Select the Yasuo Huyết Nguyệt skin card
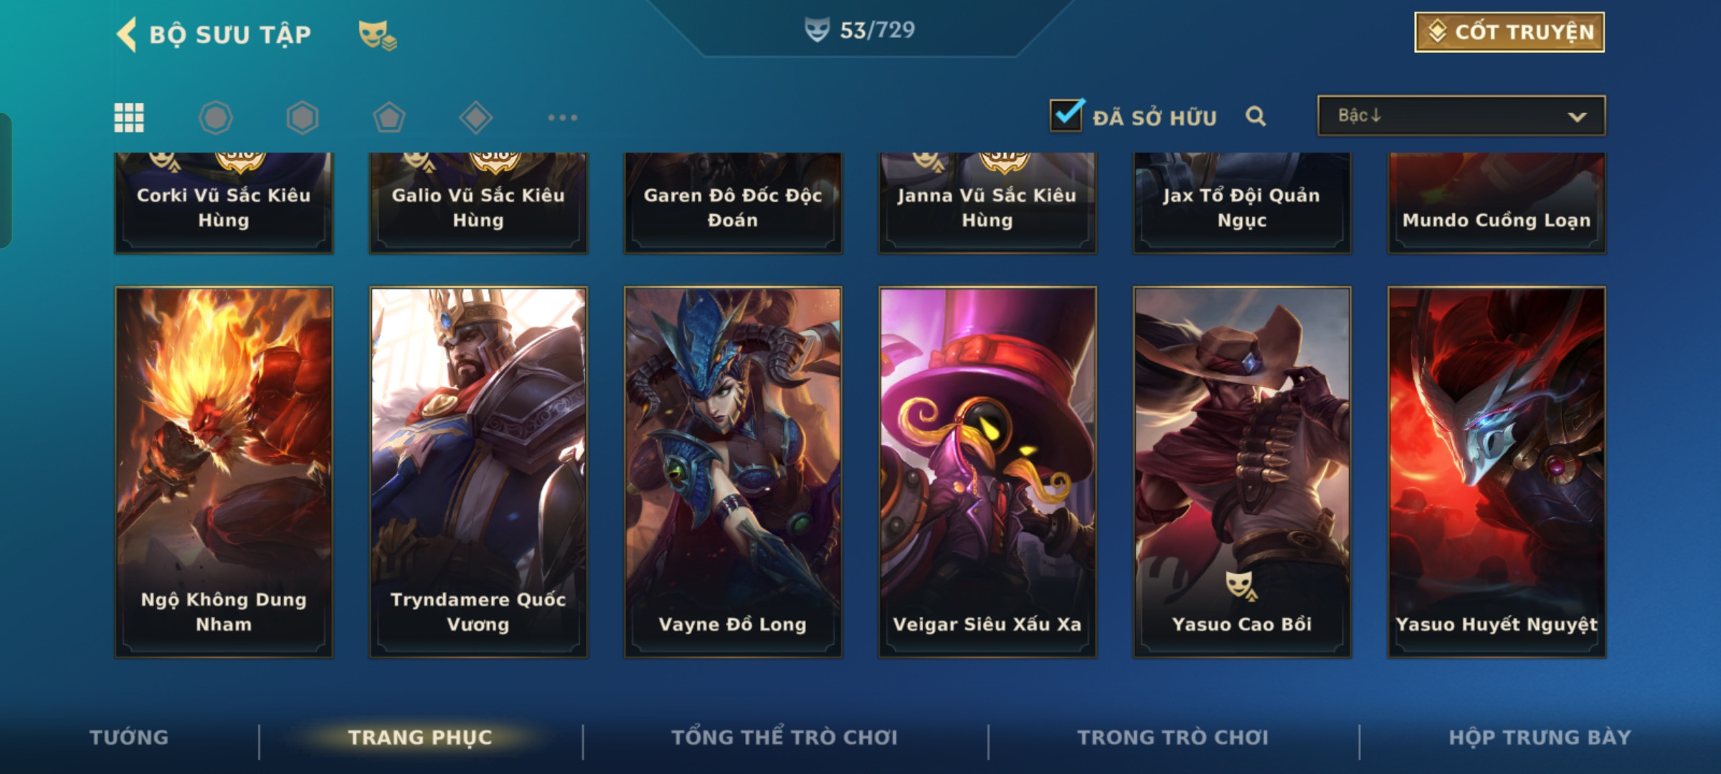The width and height of the screenshot is (1721, 774). pos(1497,472)
